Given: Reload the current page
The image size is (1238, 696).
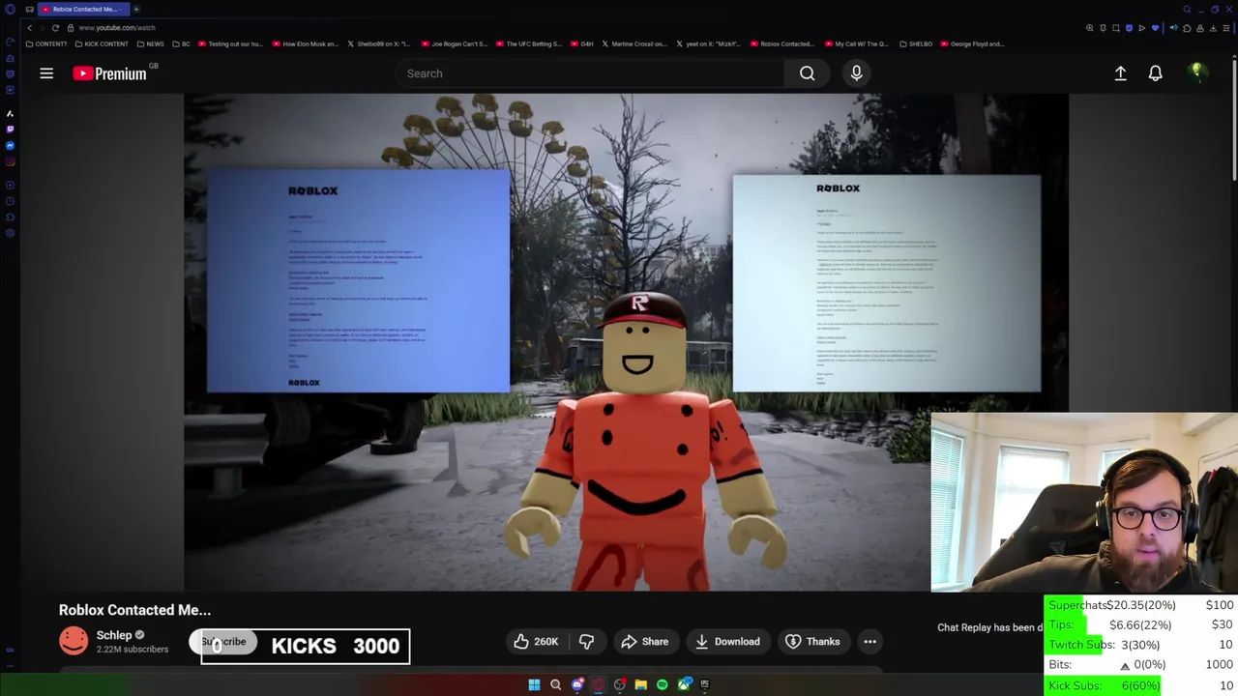Looking at the screenshot, I should point(55,28).
